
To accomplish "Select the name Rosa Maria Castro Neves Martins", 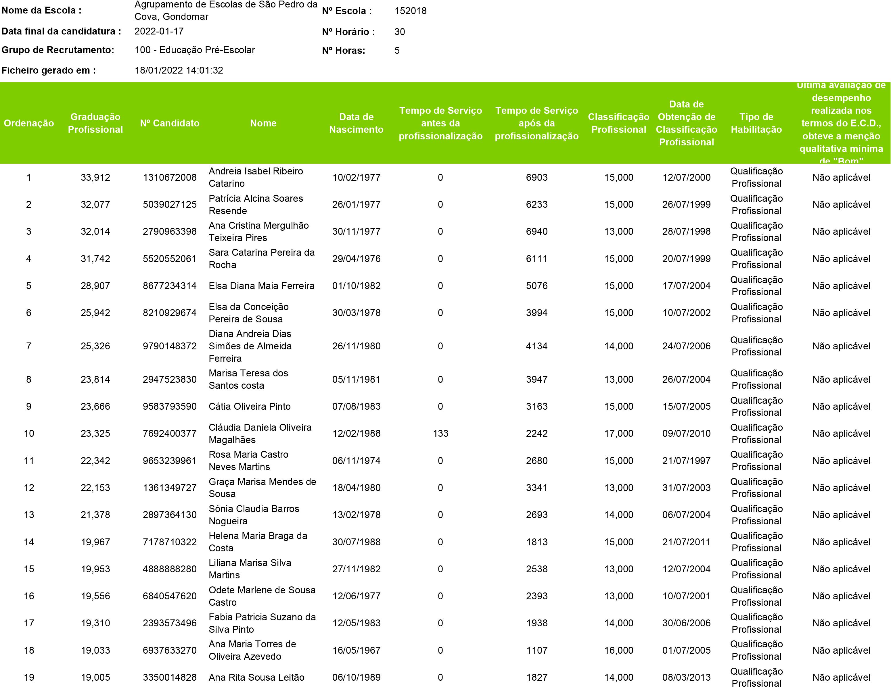I will 248,461.
